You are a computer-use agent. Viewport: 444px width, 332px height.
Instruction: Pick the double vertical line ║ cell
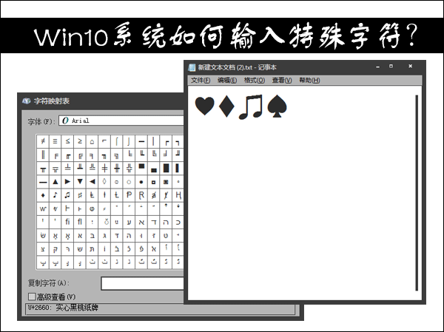[x=43, y=155]
